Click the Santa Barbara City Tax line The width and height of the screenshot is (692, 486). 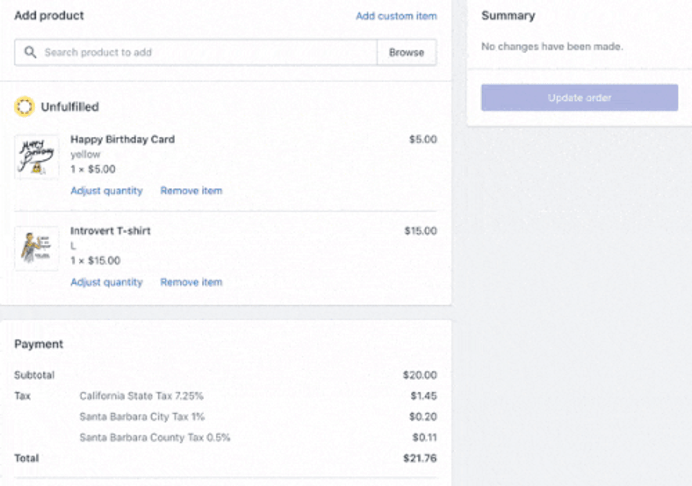[142, 417]
